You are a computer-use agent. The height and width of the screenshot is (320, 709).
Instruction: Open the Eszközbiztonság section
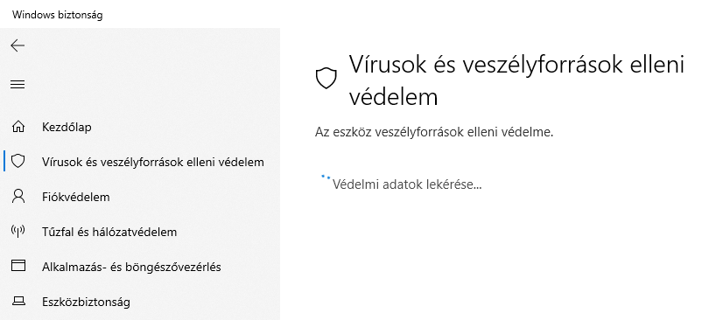tap(86, 302)
